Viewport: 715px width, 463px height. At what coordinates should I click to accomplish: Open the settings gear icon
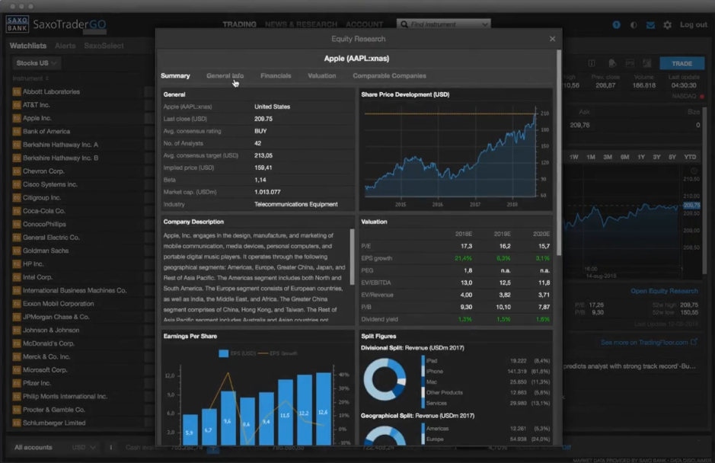pyautogui.click(x=667, y=24)
